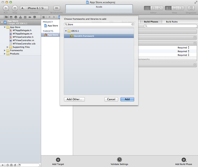Click Validate Settings button

click(119, 162)
